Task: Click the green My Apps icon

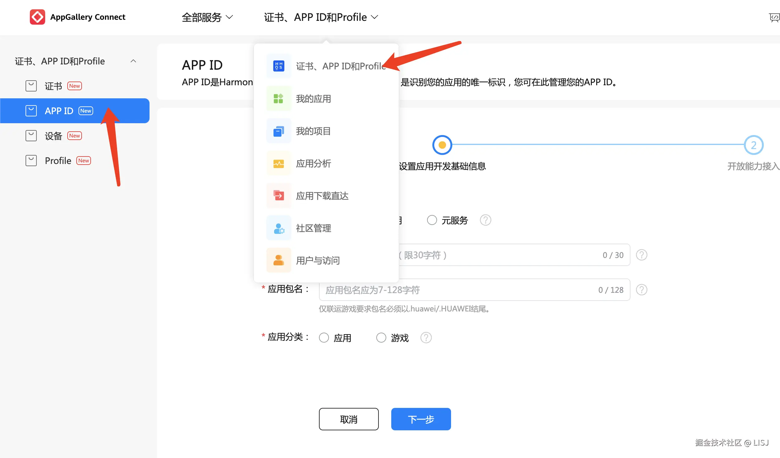Action: tap(278, 99)
